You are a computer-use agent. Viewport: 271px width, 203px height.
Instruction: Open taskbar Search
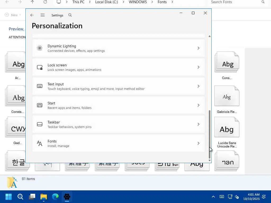(x=20, y=197)
